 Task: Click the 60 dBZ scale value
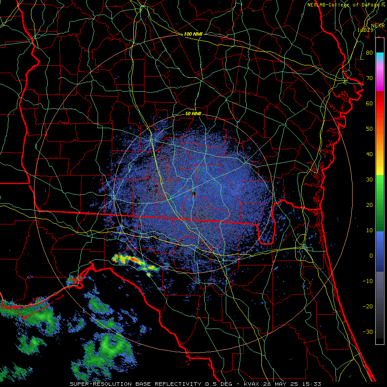point(369,103)
